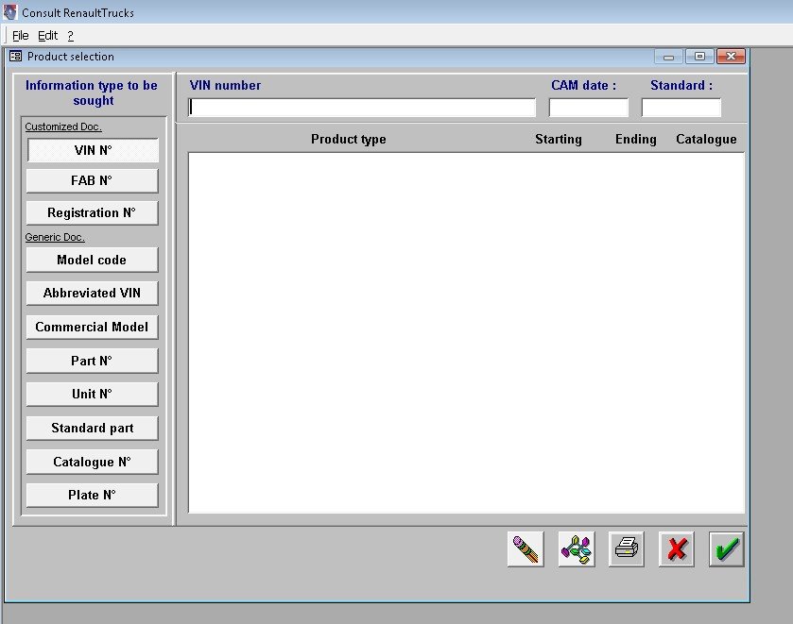The height and width of the screenshot is (624, 793).
Task: Pick the Model code button
Action: (93, 260)
